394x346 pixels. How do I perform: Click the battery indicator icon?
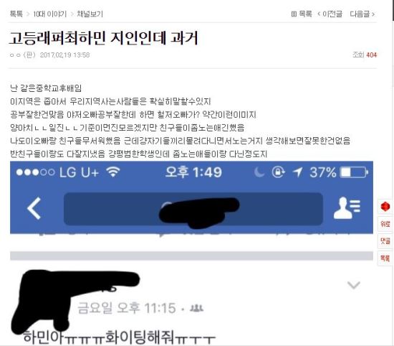[354, 172]
